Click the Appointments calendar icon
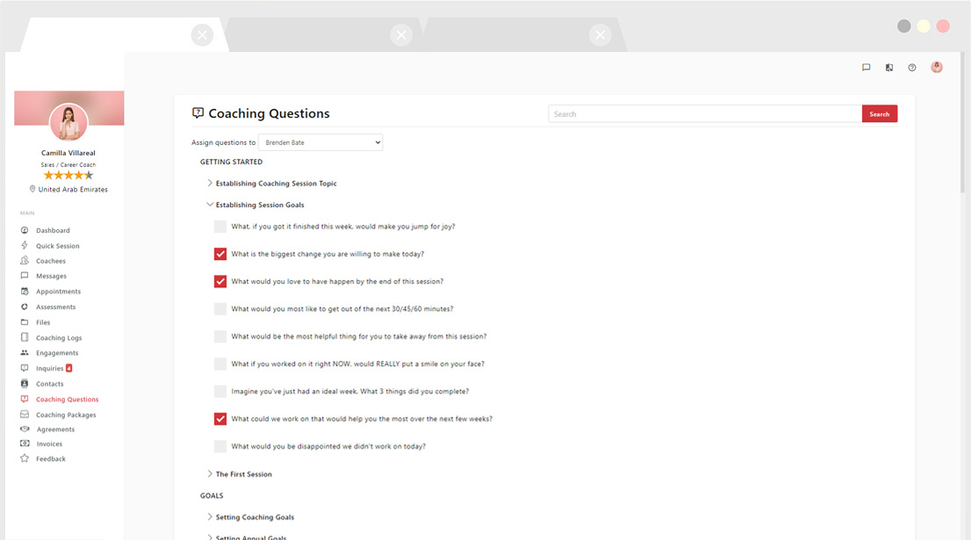 [x=25, y=292]
